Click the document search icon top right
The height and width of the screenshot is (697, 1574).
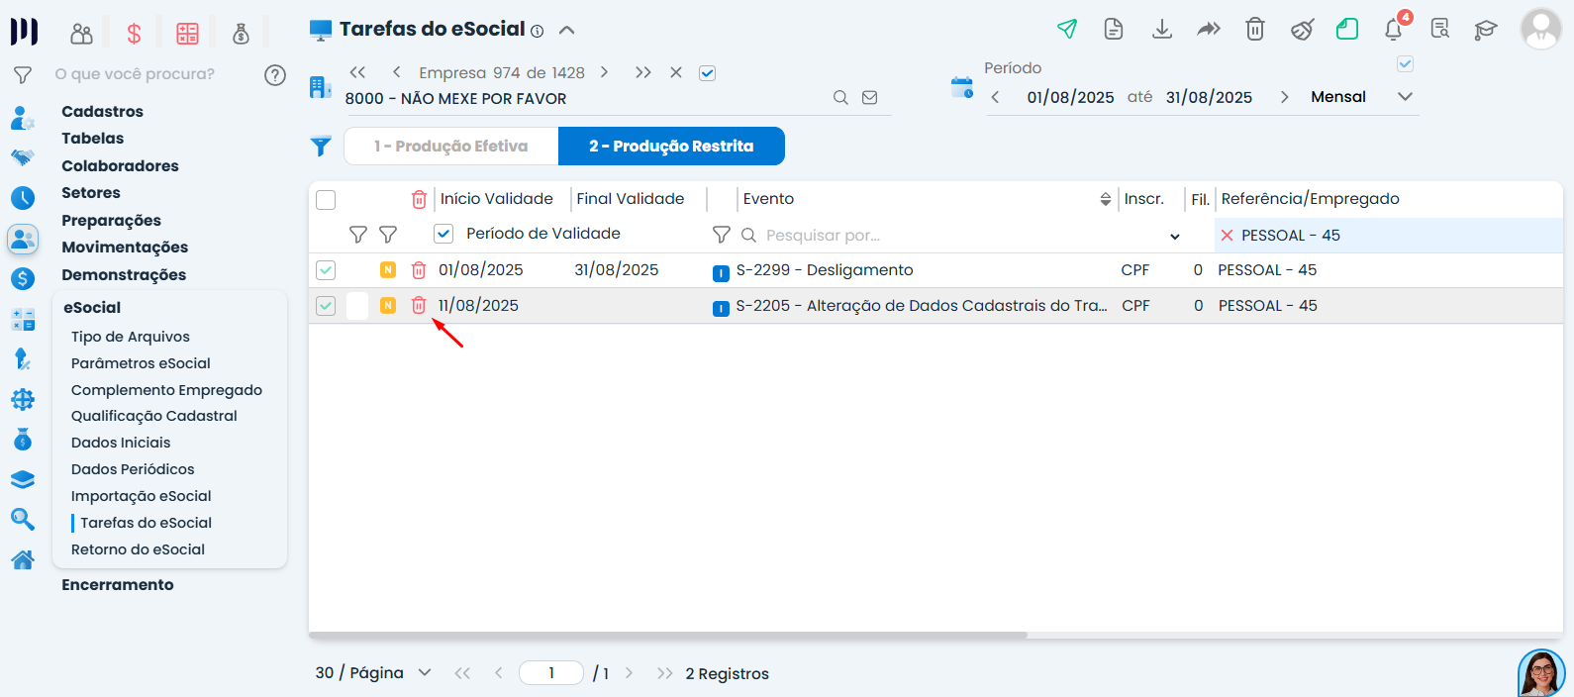pos(1440,29)
